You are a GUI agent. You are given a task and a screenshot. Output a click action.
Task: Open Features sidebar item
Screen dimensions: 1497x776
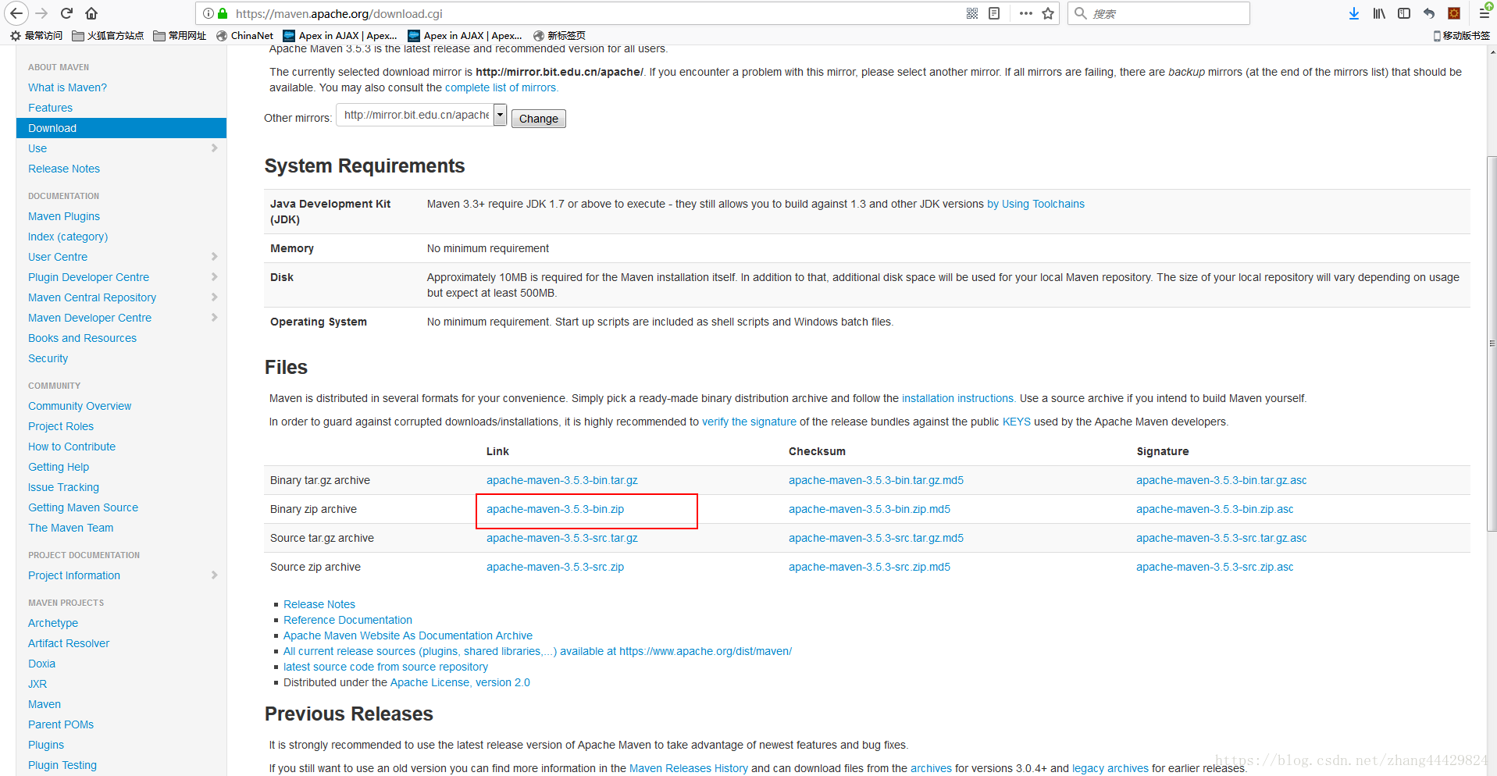50,108
